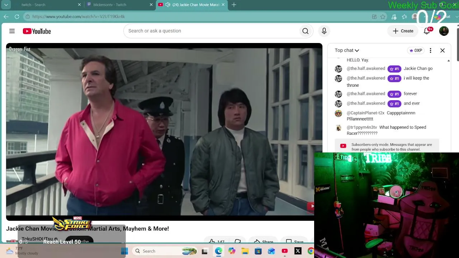The image size is (459, 258).
Task: Select the Jackie Chan Movie Marathon tab
Action: pos(191,5)
